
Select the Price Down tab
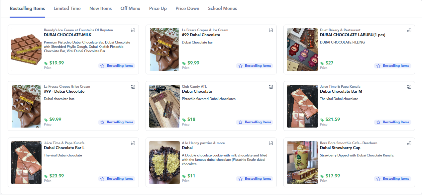click(187, 8)
